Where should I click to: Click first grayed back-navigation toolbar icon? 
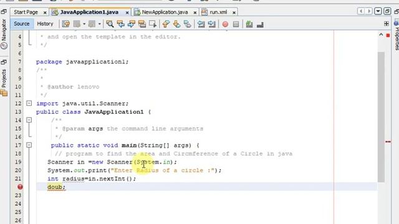pyautogui.click(x=77, y=24)
